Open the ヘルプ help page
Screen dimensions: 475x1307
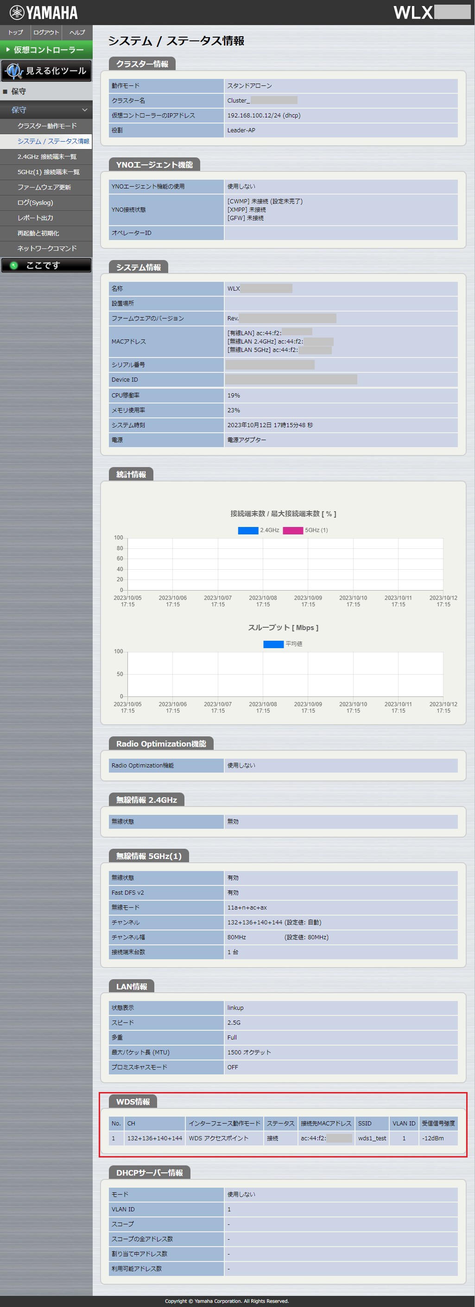77,33
